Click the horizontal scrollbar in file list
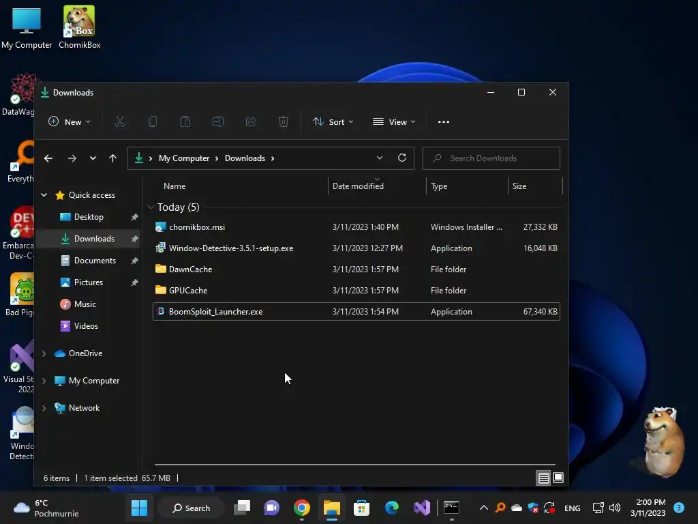The image size is (698, 524). [x=354, y=464]
